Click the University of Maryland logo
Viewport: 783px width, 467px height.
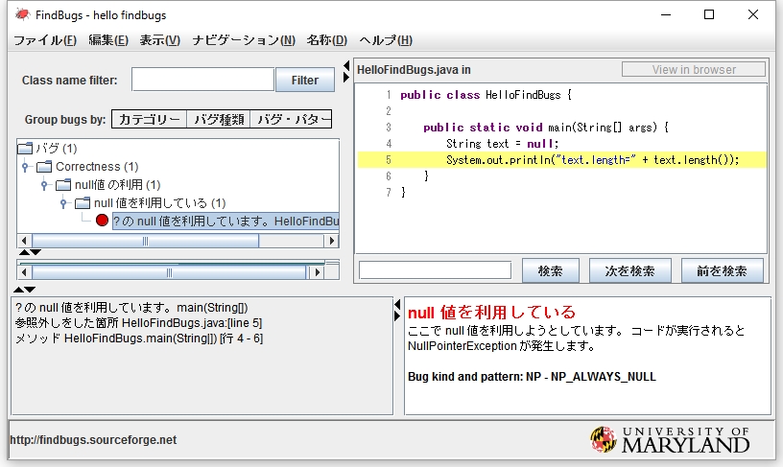670,439
